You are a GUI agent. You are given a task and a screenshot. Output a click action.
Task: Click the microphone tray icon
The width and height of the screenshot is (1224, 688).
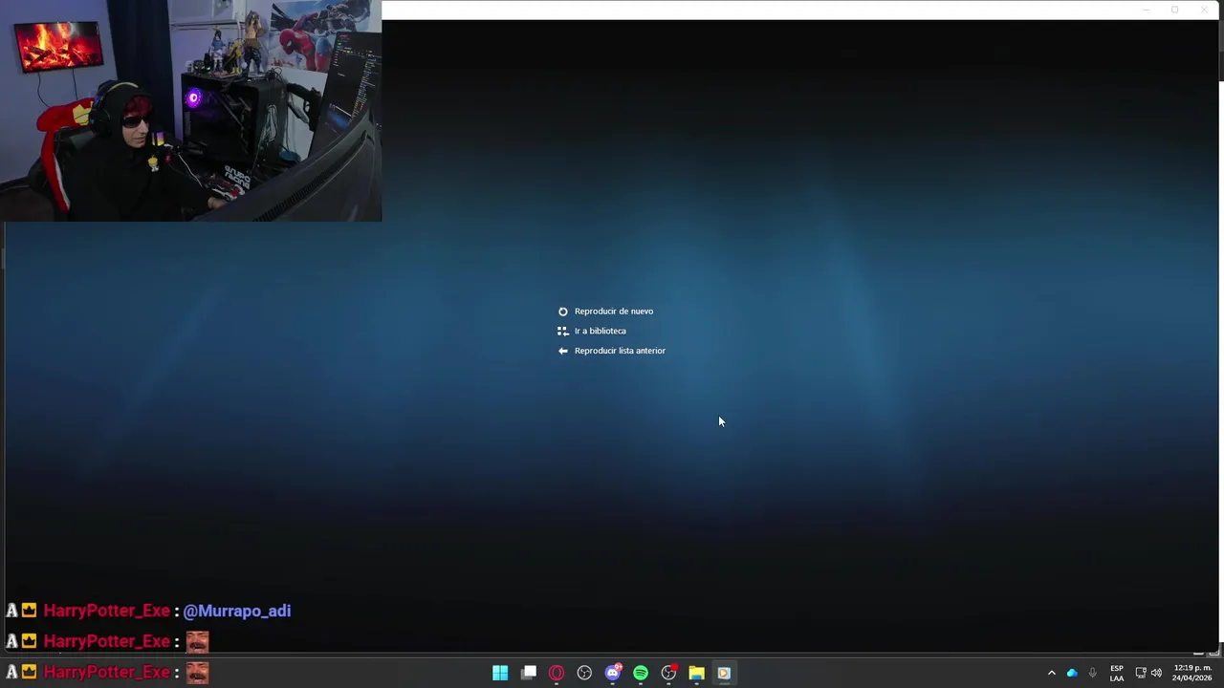(1092, 673)
